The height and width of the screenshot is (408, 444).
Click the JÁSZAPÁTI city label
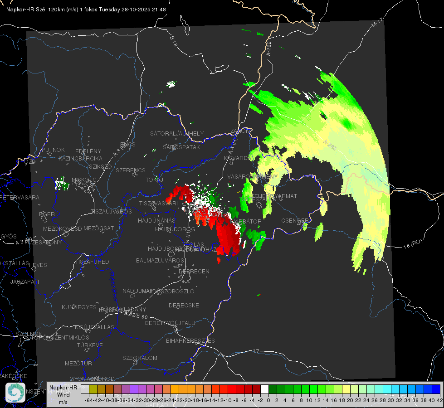pos(24,282)
